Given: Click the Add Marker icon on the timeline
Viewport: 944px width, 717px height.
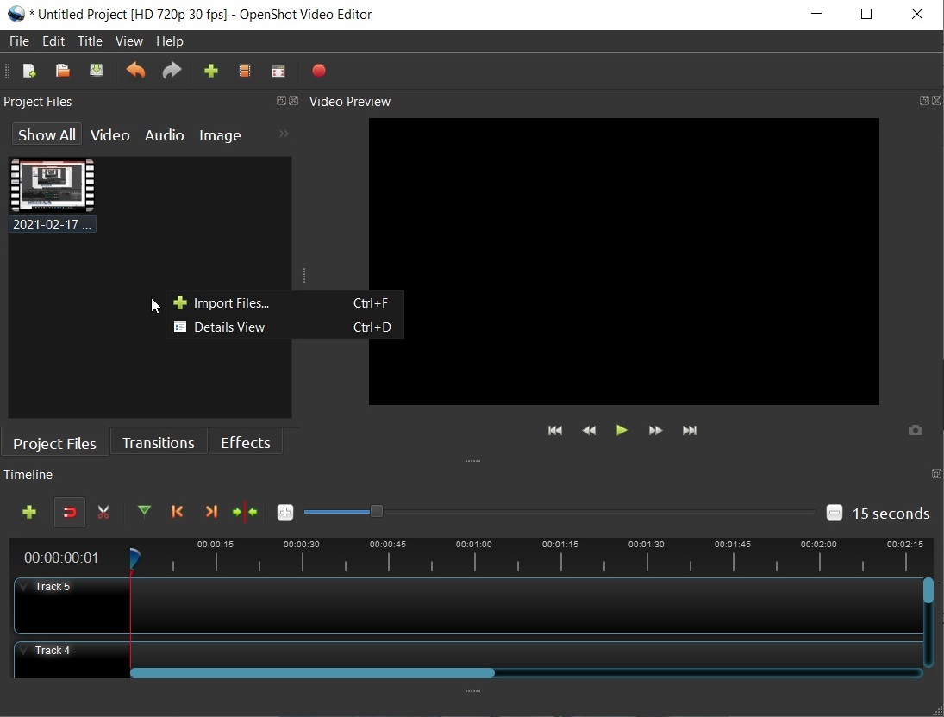Looking at the screenshot, I should pos(144,512).
